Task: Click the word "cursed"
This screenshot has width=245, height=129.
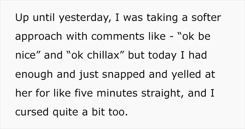Action: pos(32,112)
